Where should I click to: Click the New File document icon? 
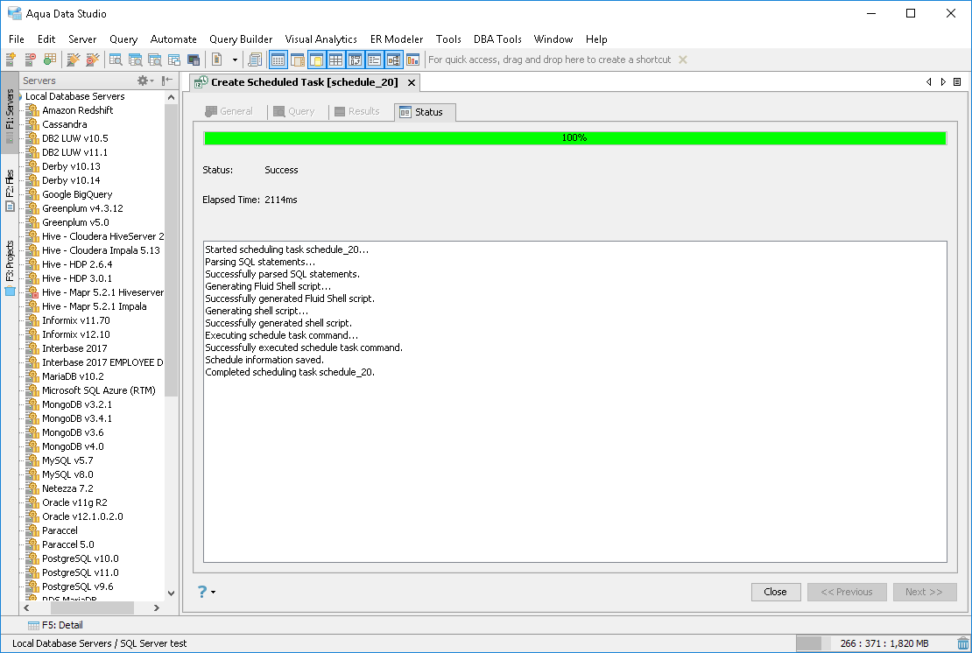click(217, 60)
